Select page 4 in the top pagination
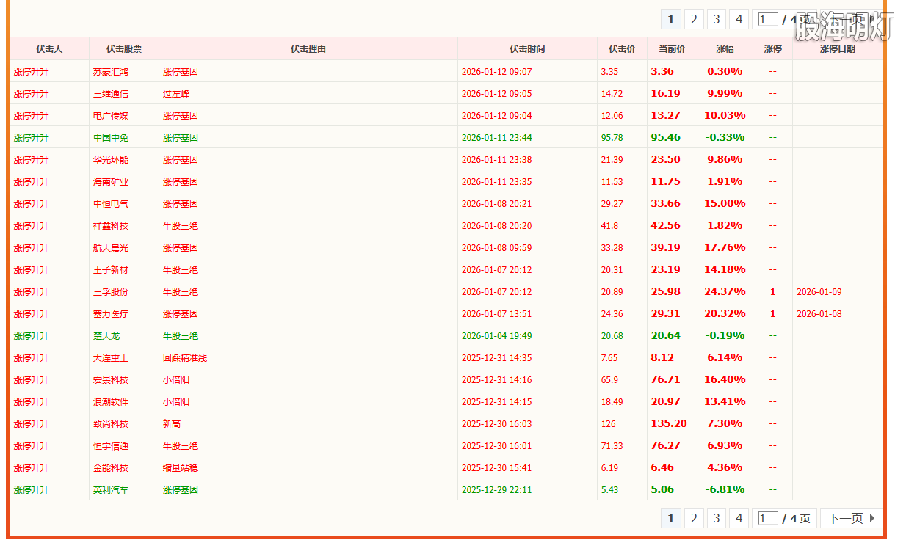The image size is (906, 543). point(739,18)
